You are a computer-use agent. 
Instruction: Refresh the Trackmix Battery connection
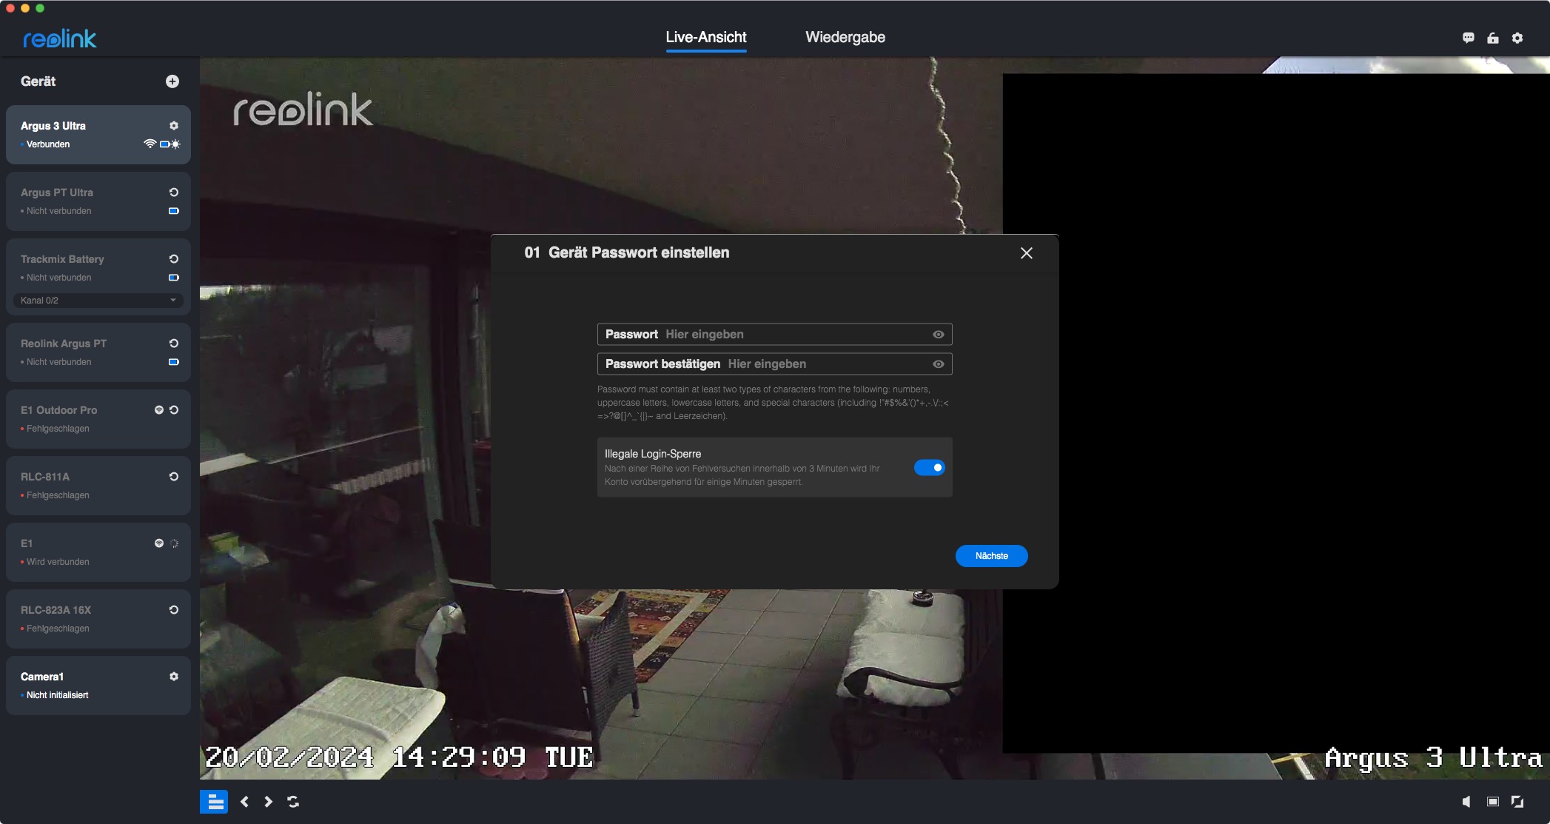tap(174, 259)
